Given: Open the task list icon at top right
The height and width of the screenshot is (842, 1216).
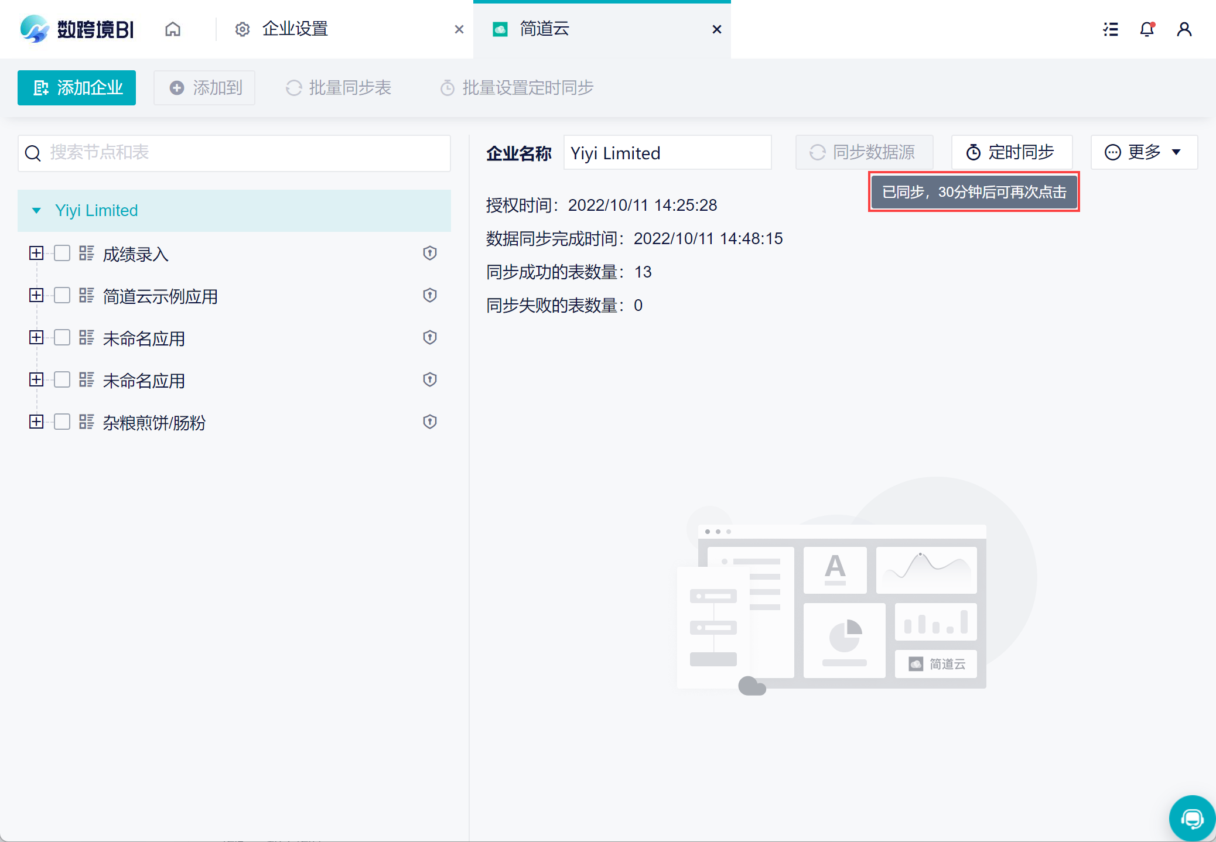Looking at the screenshot, I should pyautogui.click(x=1111, y=29).
